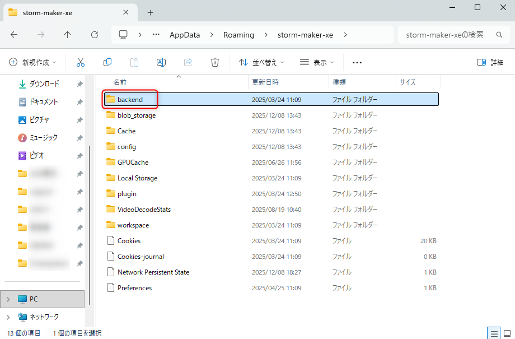Screen dimensions: 515x339
Task: Open a new tab with plus button
Action: tap(150, 12)
